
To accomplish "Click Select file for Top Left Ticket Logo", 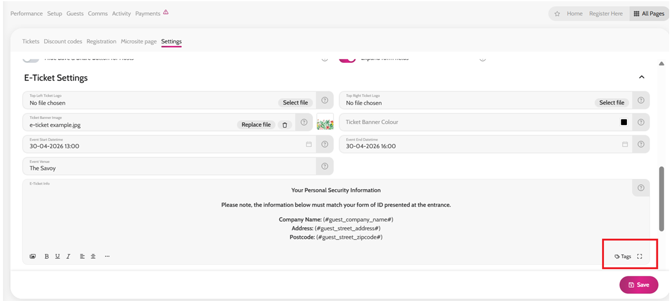I will [295, 103].
